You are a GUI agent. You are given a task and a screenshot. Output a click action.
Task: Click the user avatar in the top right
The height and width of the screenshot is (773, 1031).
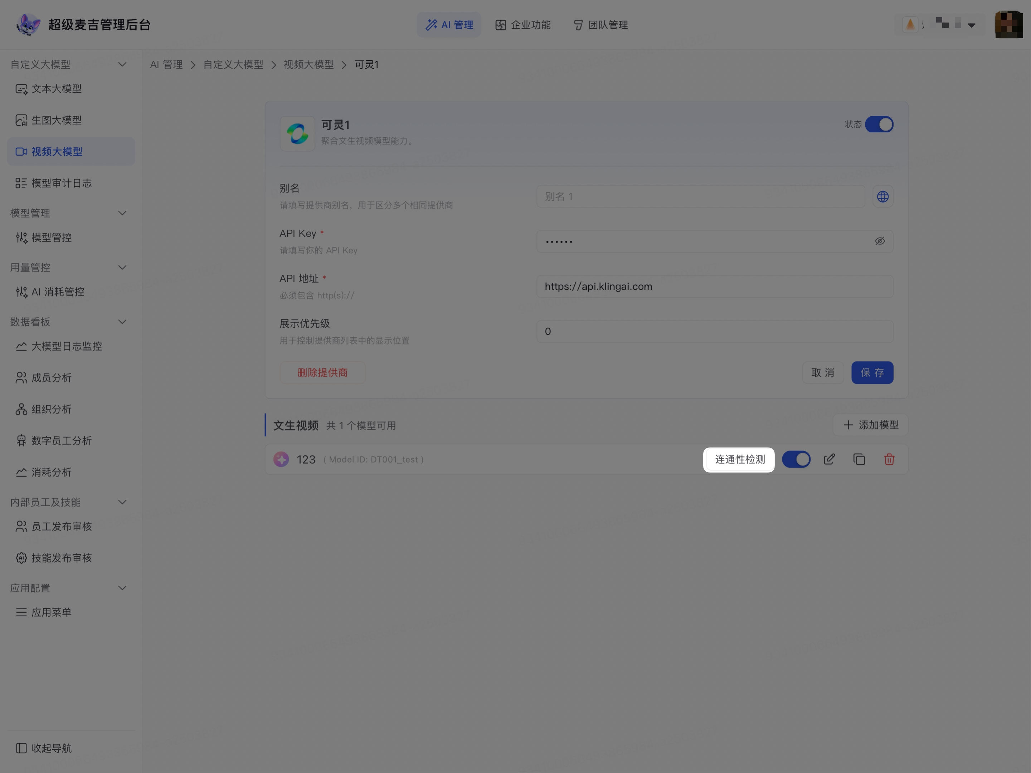1009,25
